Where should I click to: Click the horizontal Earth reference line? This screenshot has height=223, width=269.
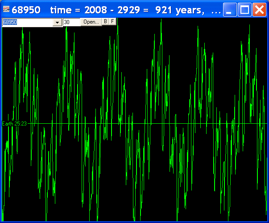pos(134,123)
